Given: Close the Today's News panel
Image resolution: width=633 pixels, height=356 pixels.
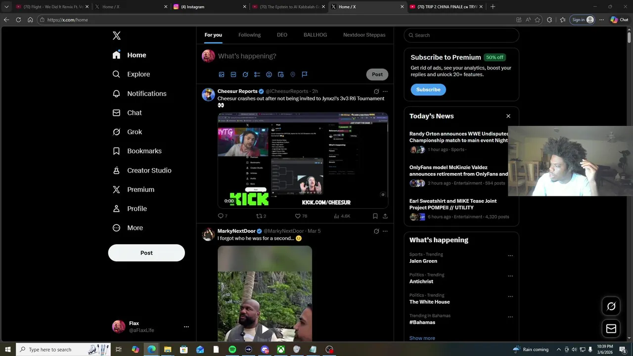Looking at the screenshot, I should [x=508, y=116].
